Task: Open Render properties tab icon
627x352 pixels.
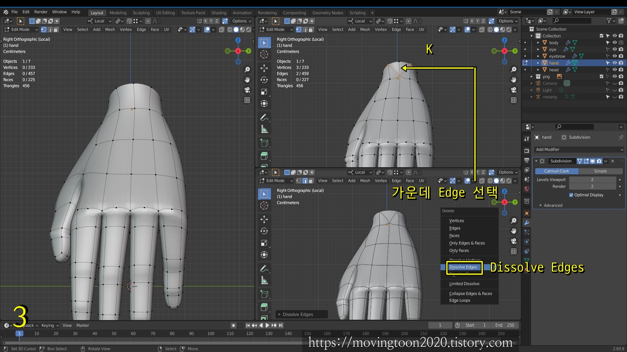Action: [x=526, y=151]
